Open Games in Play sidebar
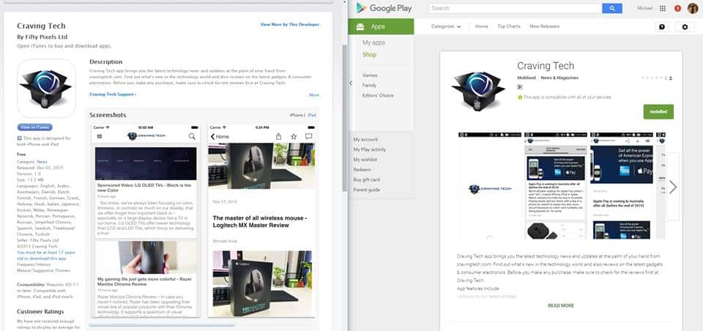This screenshot has height=331, width=703. 370,75
